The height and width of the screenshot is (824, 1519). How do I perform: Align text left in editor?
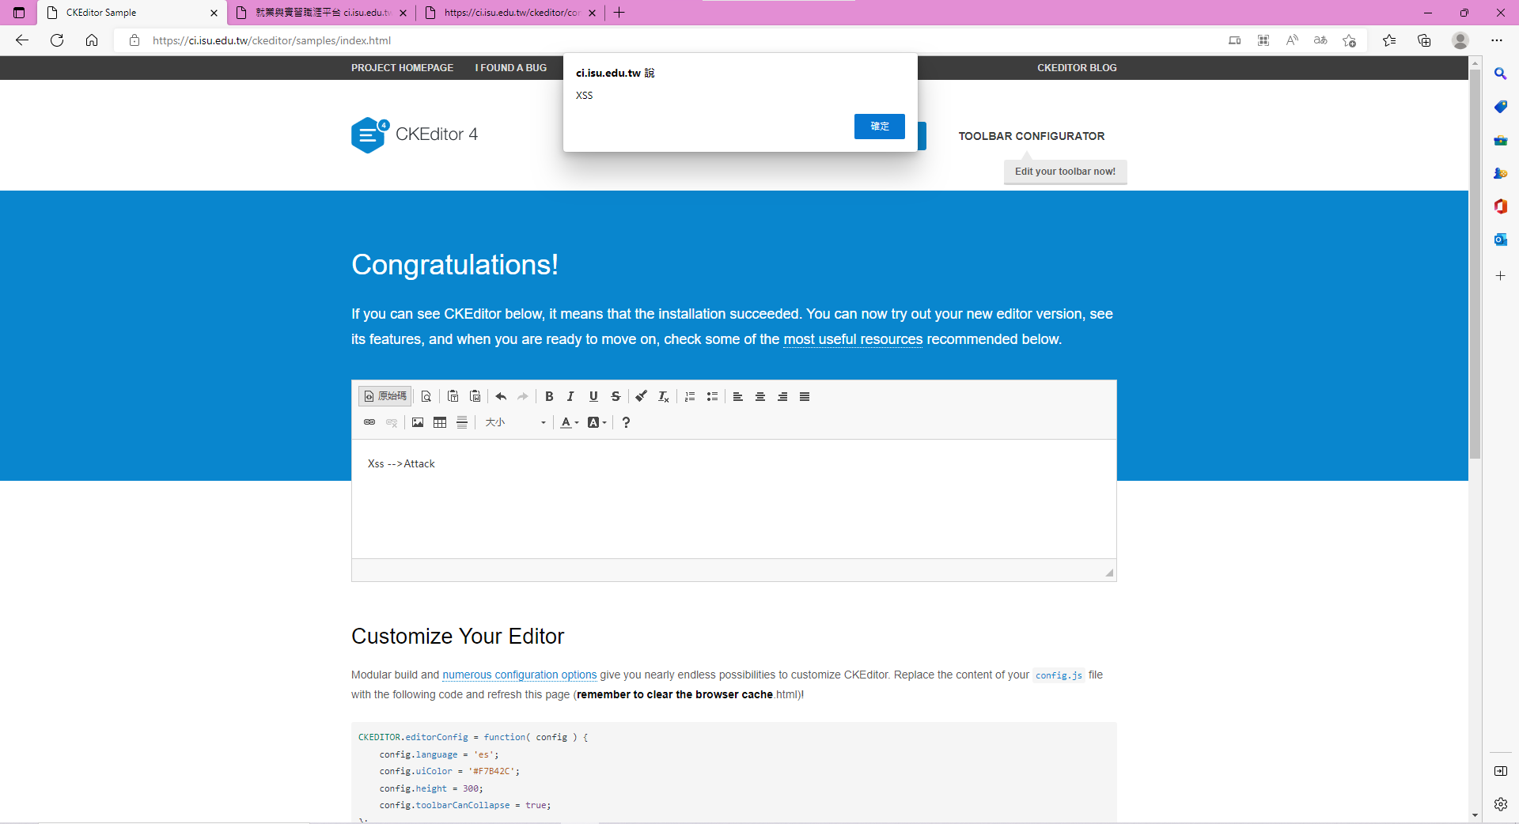[738, 396]
